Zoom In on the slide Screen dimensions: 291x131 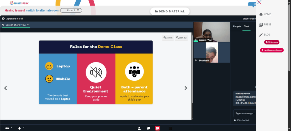click(x=168, y=38)
